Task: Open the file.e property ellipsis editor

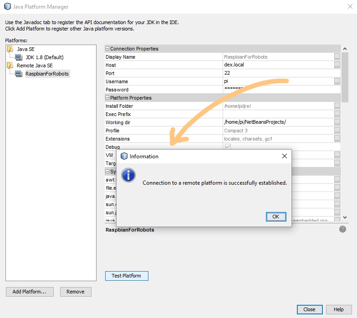Action: (x=337, y=188)
